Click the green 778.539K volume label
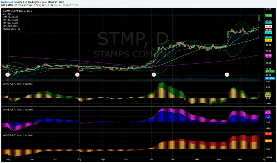The width and height of the screenshot is (277, 163). click(270, 71)
